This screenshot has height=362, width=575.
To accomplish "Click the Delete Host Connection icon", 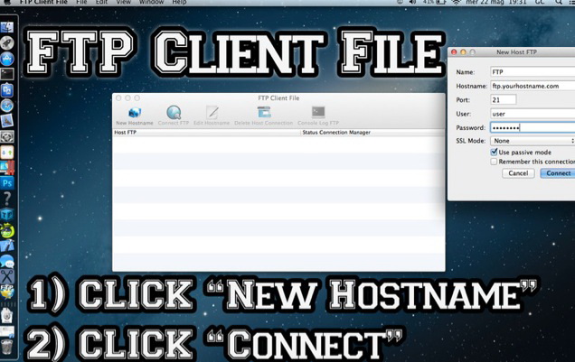I will [x=264, y=112].
